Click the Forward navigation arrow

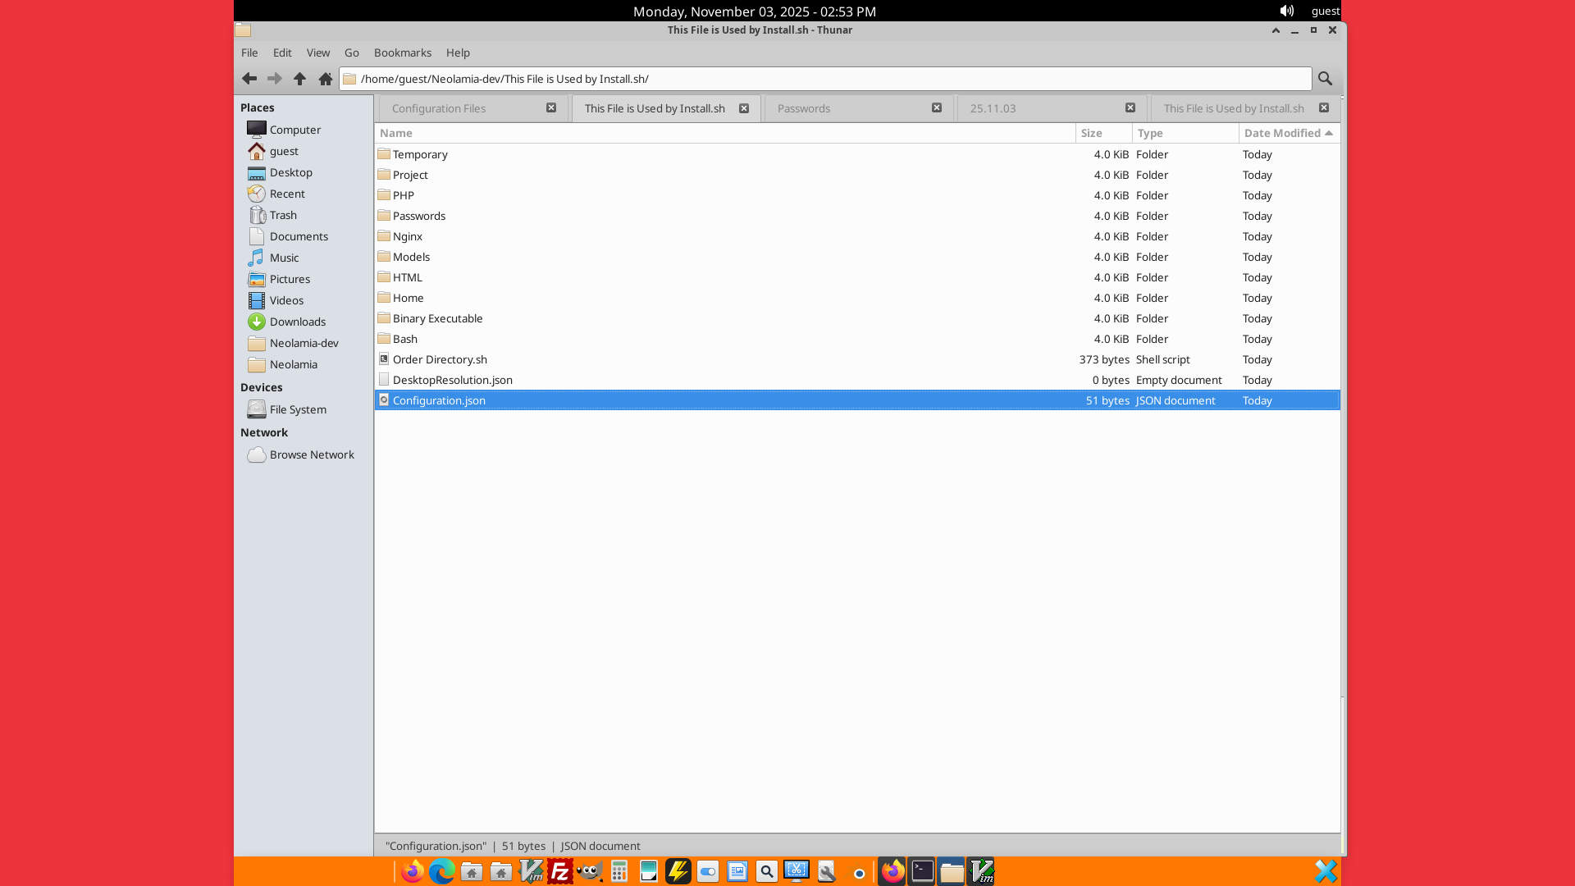tap(275, 79)
